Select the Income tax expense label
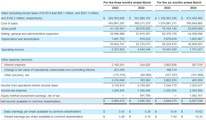Viewport: 206px width, 120px height. coord(14,91)
